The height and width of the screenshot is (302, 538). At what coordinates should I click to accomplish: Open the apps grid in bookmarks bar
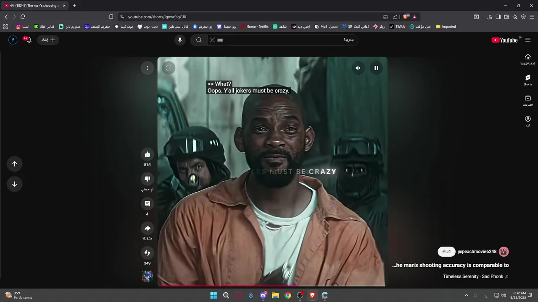(x=5, y=26)
